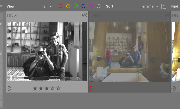Select the color barbershop mirror thumbnail
Screen dimensions: 180x109
(x=129, y=52)
